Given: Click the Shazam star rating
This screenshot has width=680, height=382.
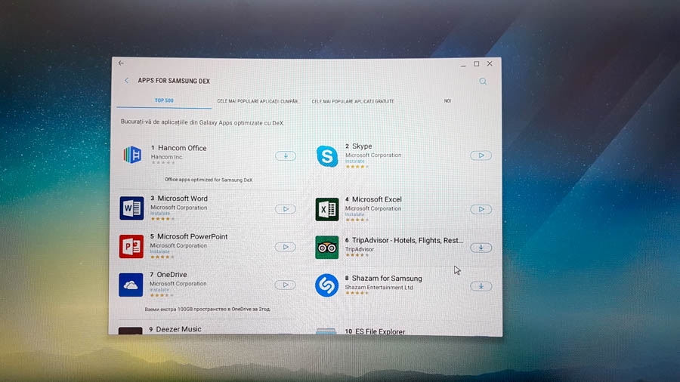Looking at the screenshot, I should coord(357,293).
